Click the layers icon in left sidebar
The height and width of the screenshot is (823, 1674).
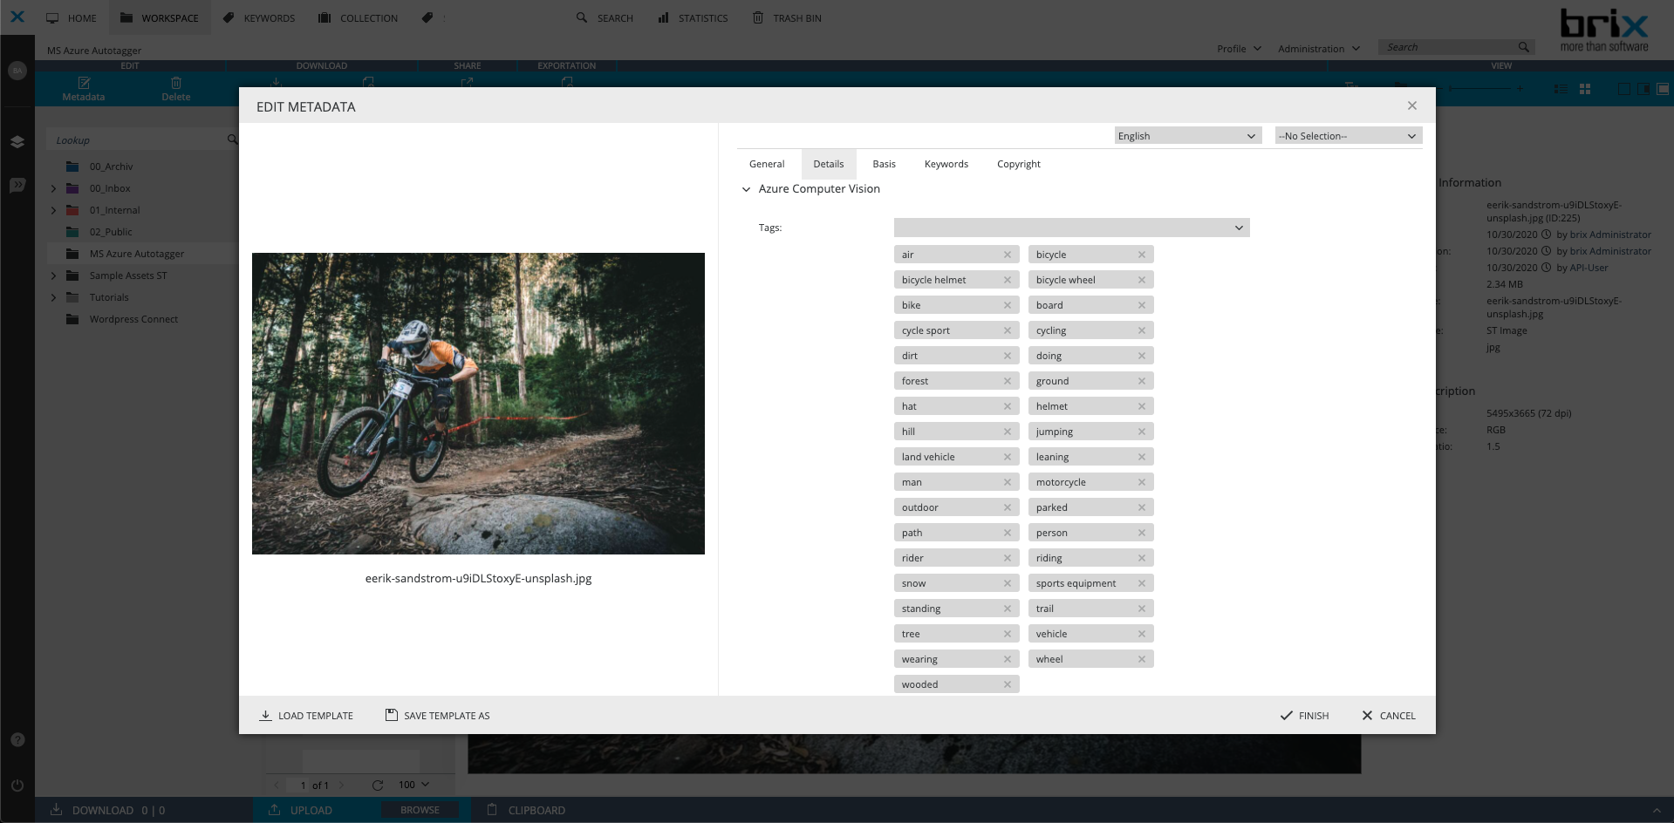[17, 141]
